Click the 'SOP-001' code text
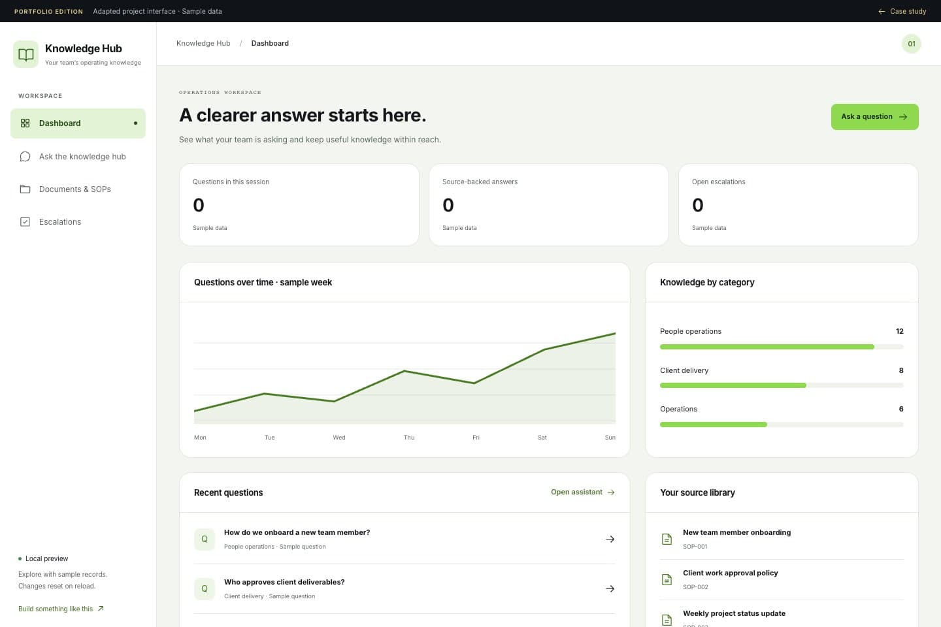The image size is (941, 627). pos(695,547)
